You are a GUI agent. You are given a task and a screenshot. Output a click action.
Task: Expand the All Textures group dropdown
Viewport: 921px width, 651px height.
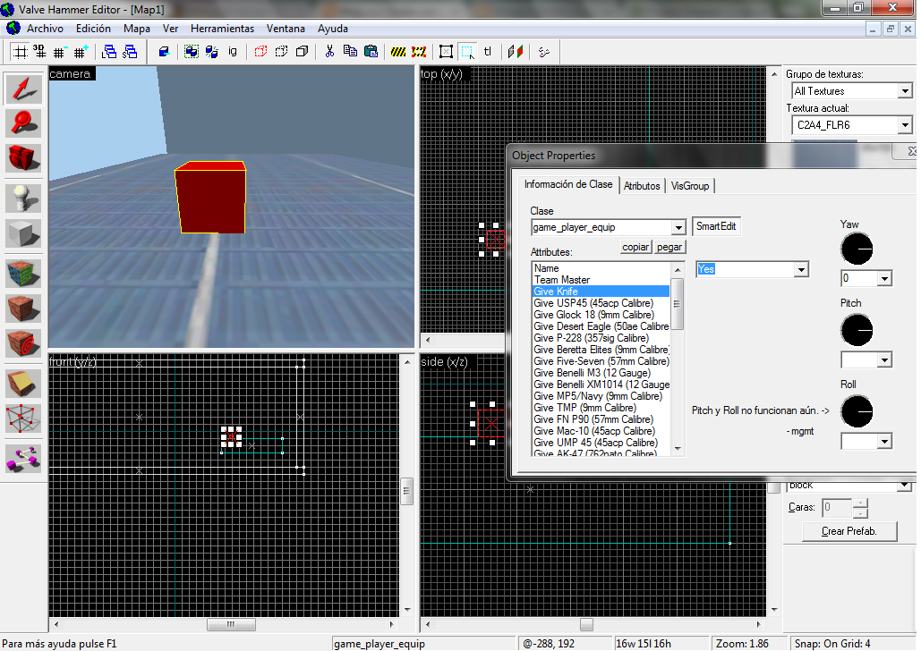[x=905, y=91]
